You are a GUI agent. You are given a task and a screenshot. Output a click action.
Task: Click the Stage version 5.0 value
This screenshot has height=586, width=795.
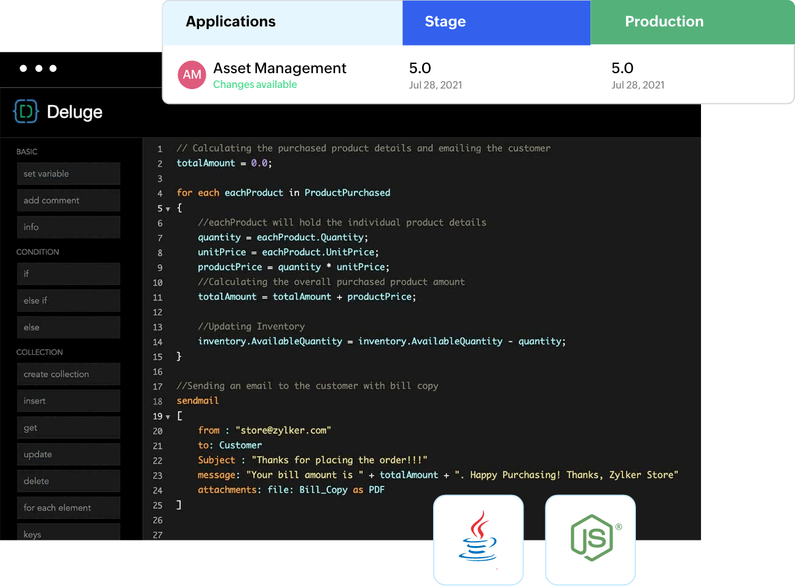[420, 68]
